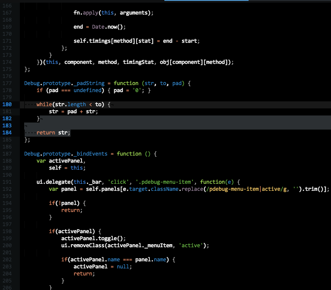Click 'return str;' on line 184

coord(53,133)
